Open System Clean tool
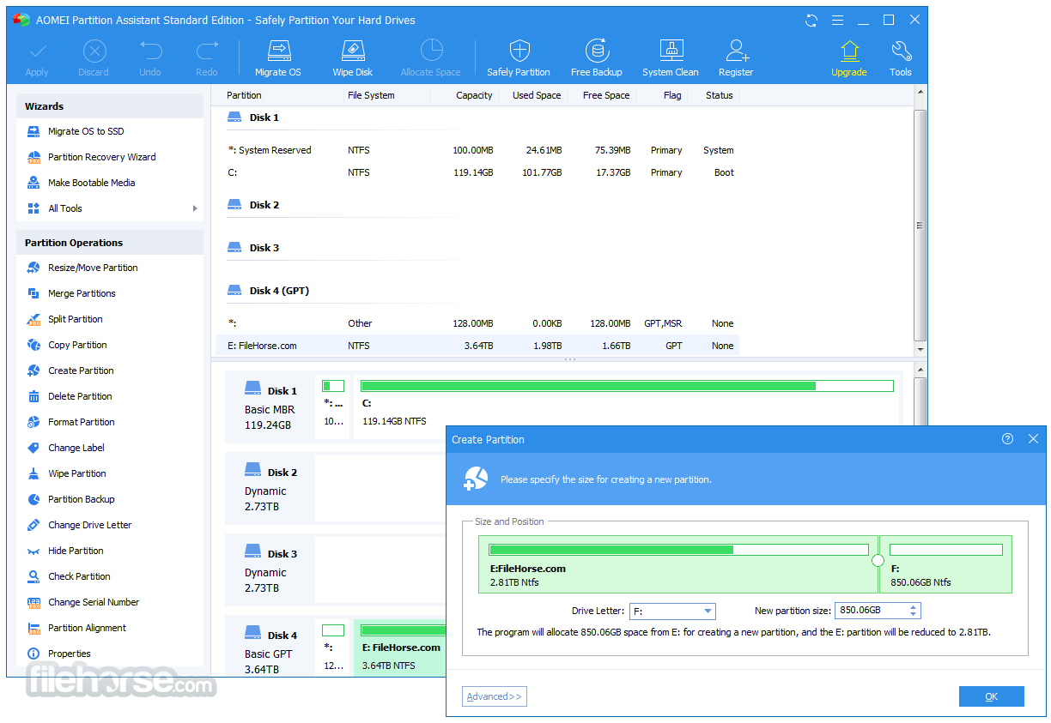 (x=671, y=58)
